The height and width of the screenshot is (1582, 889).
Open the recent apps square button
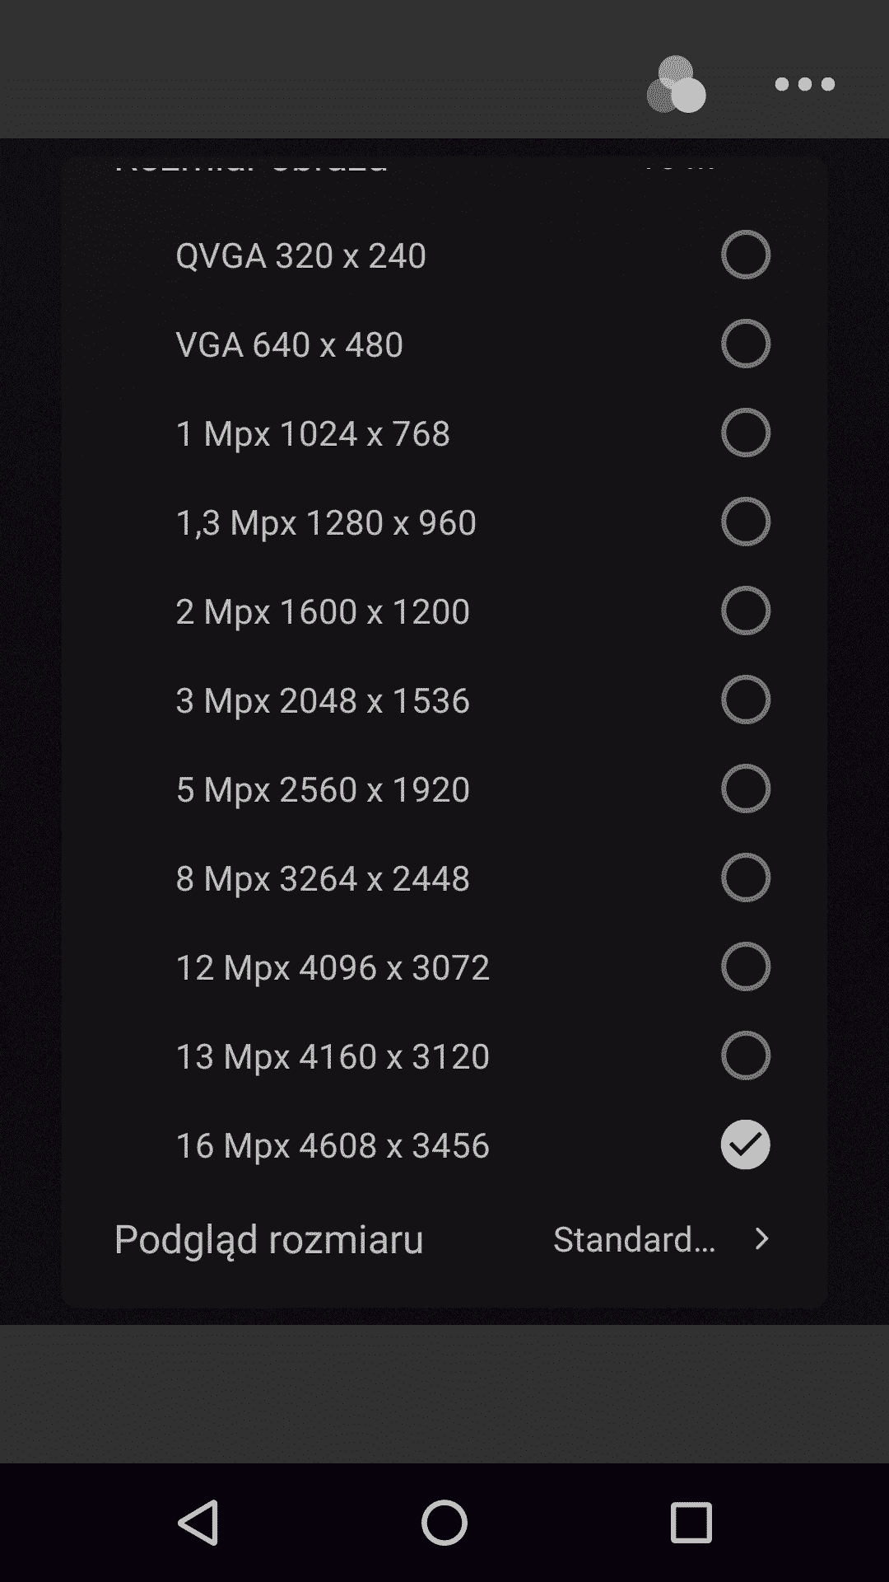(691, 1522)
